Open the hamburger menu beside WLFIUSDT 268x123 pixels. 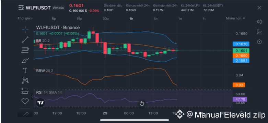(21, 8)
